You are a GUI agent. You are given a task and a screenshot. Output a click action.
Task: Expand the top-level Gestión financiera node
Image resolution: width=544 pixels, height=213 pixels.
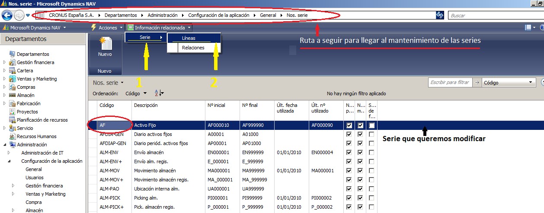5,62
